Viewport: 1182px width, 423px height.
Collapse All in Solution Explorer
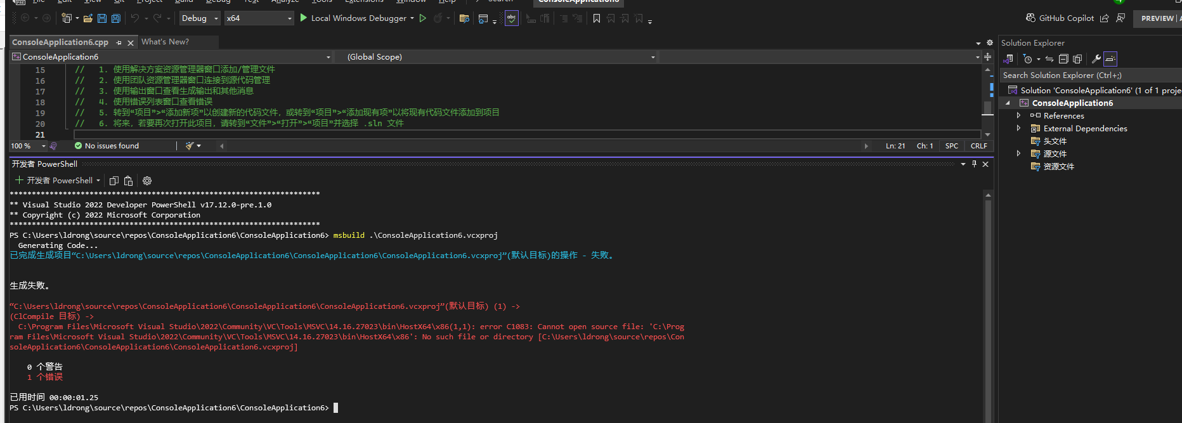(1063, 59)
